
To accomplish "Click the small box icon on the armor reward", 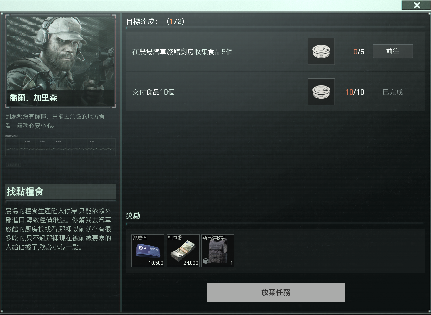I will tap(206, 261).
